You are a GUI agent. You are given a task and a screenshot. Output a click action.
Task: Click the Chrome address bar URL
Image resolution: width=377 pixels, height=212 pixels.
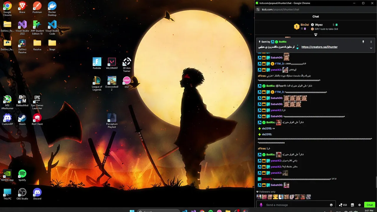point(280,9)
